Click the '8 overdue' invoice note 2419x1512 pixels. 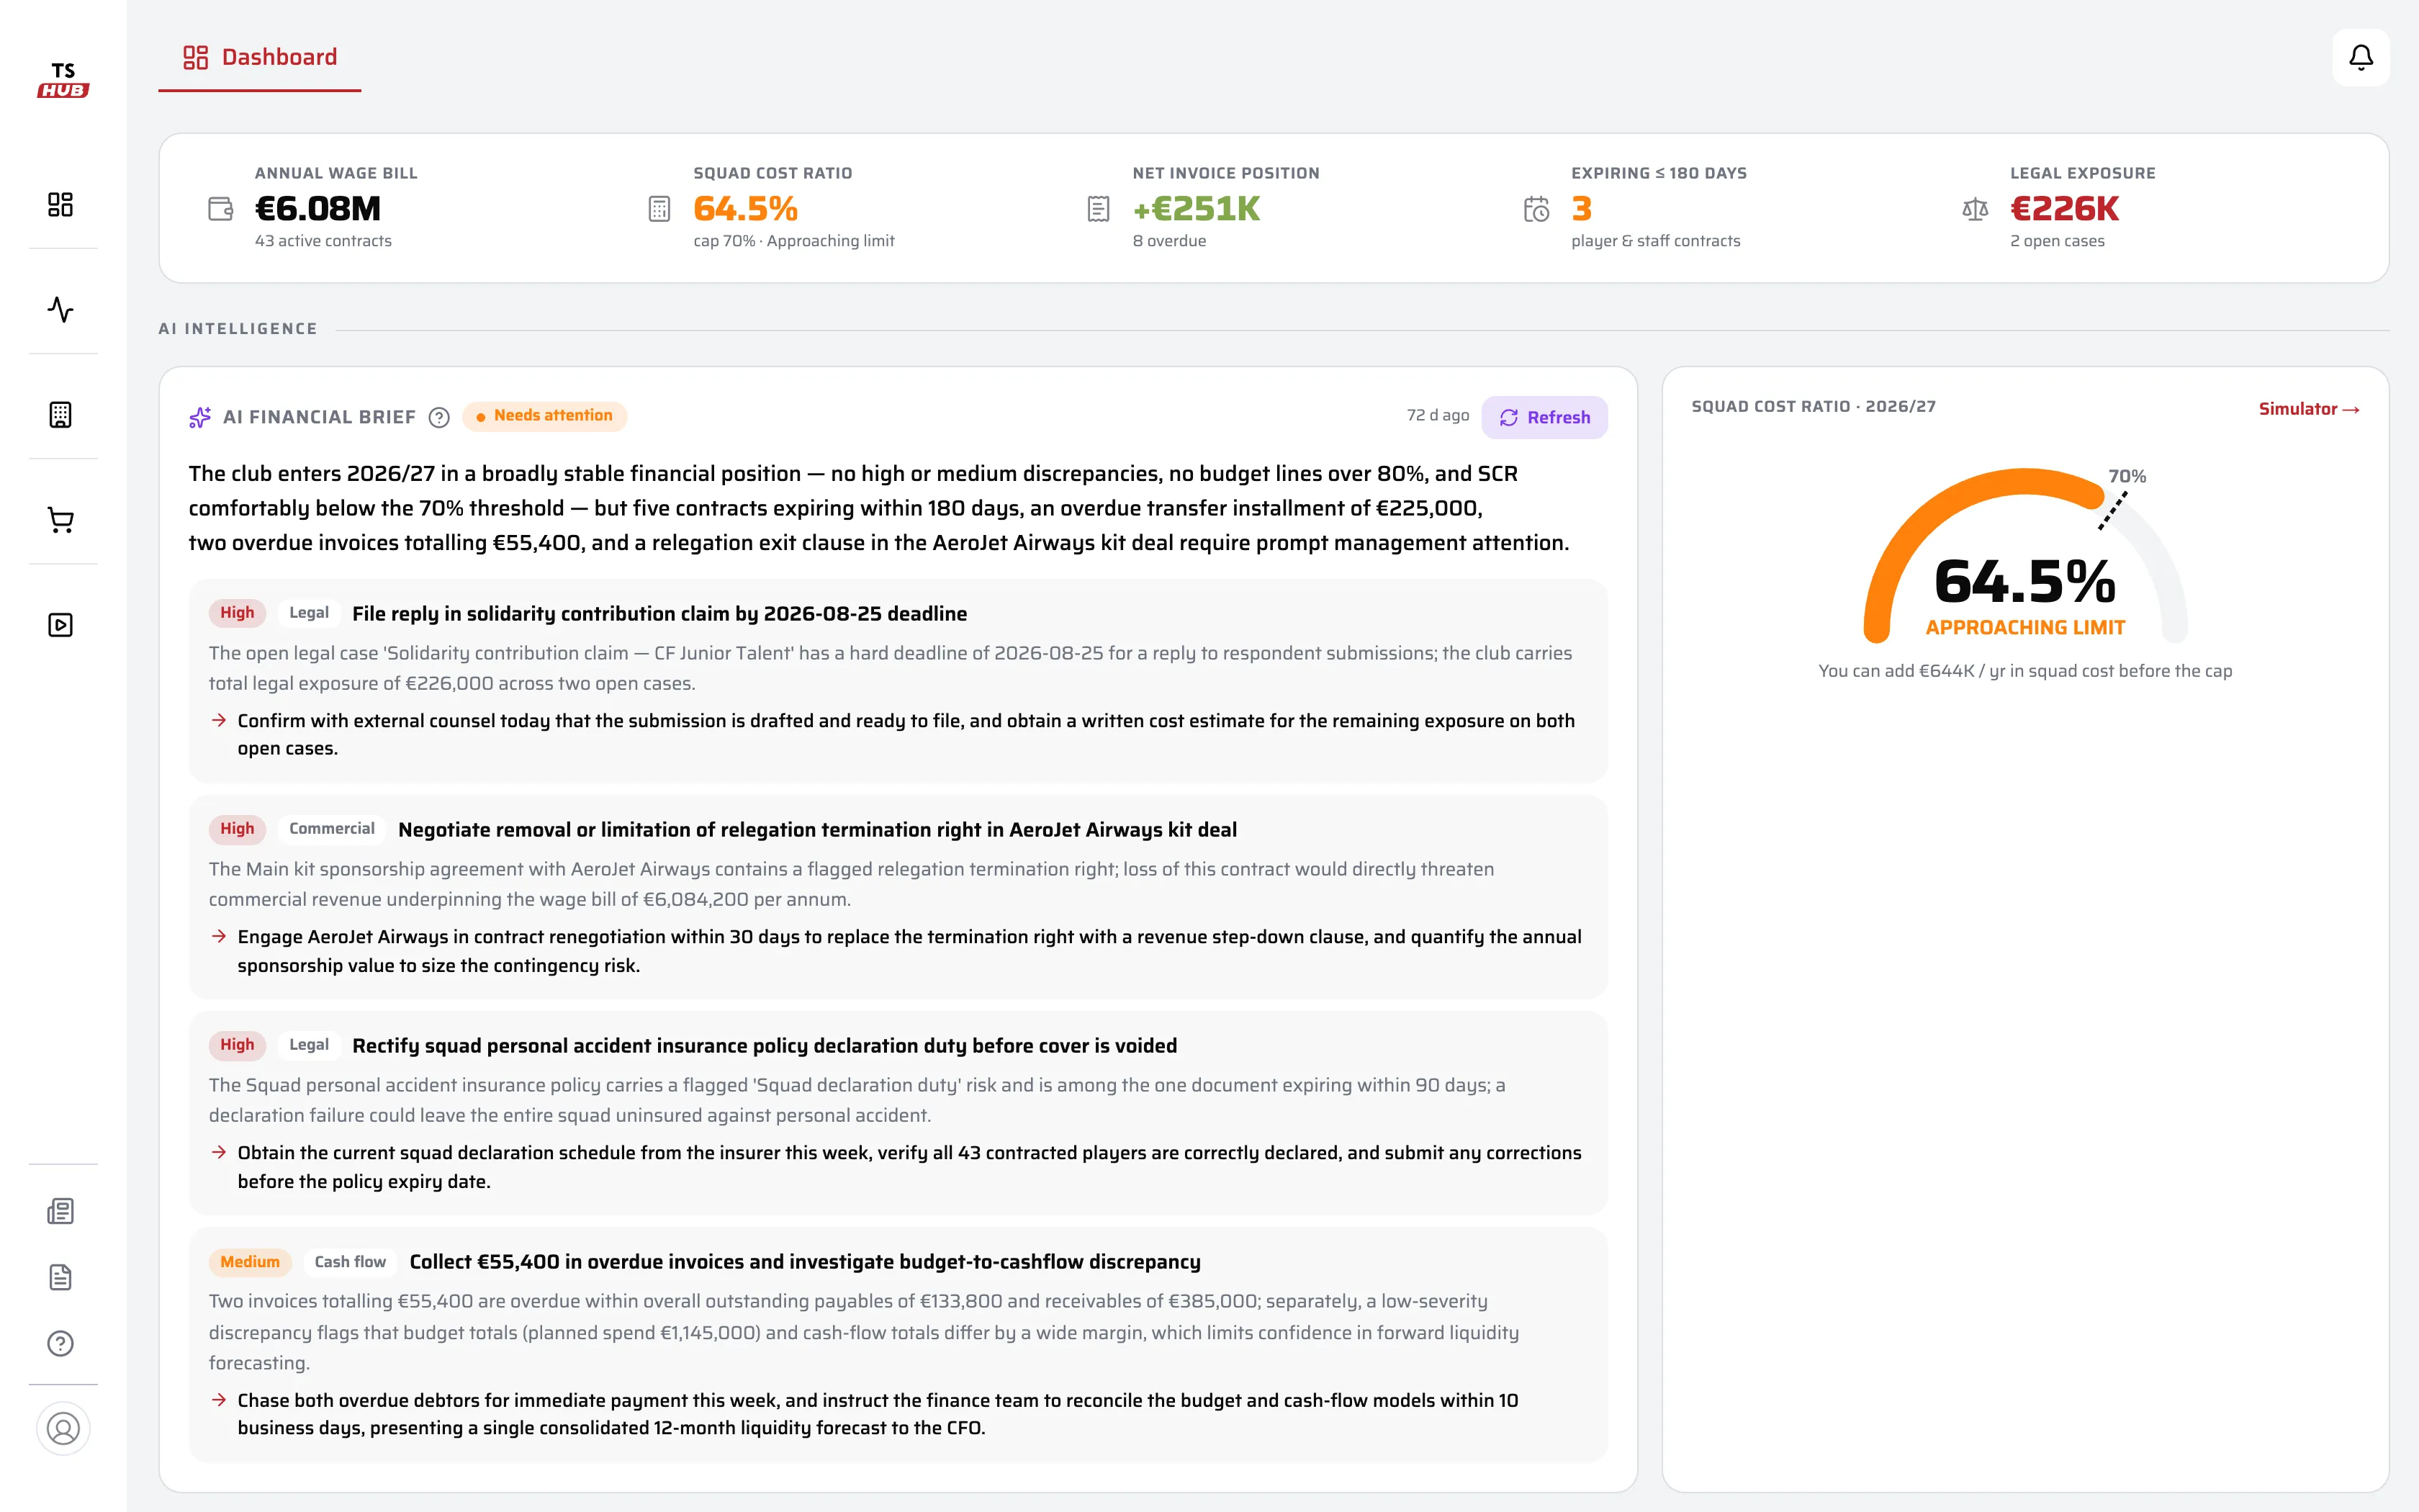coord(1168,241)
